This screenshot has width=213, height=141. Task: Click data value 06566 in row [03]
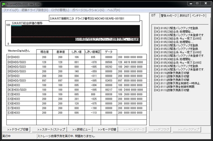(109, 62)
